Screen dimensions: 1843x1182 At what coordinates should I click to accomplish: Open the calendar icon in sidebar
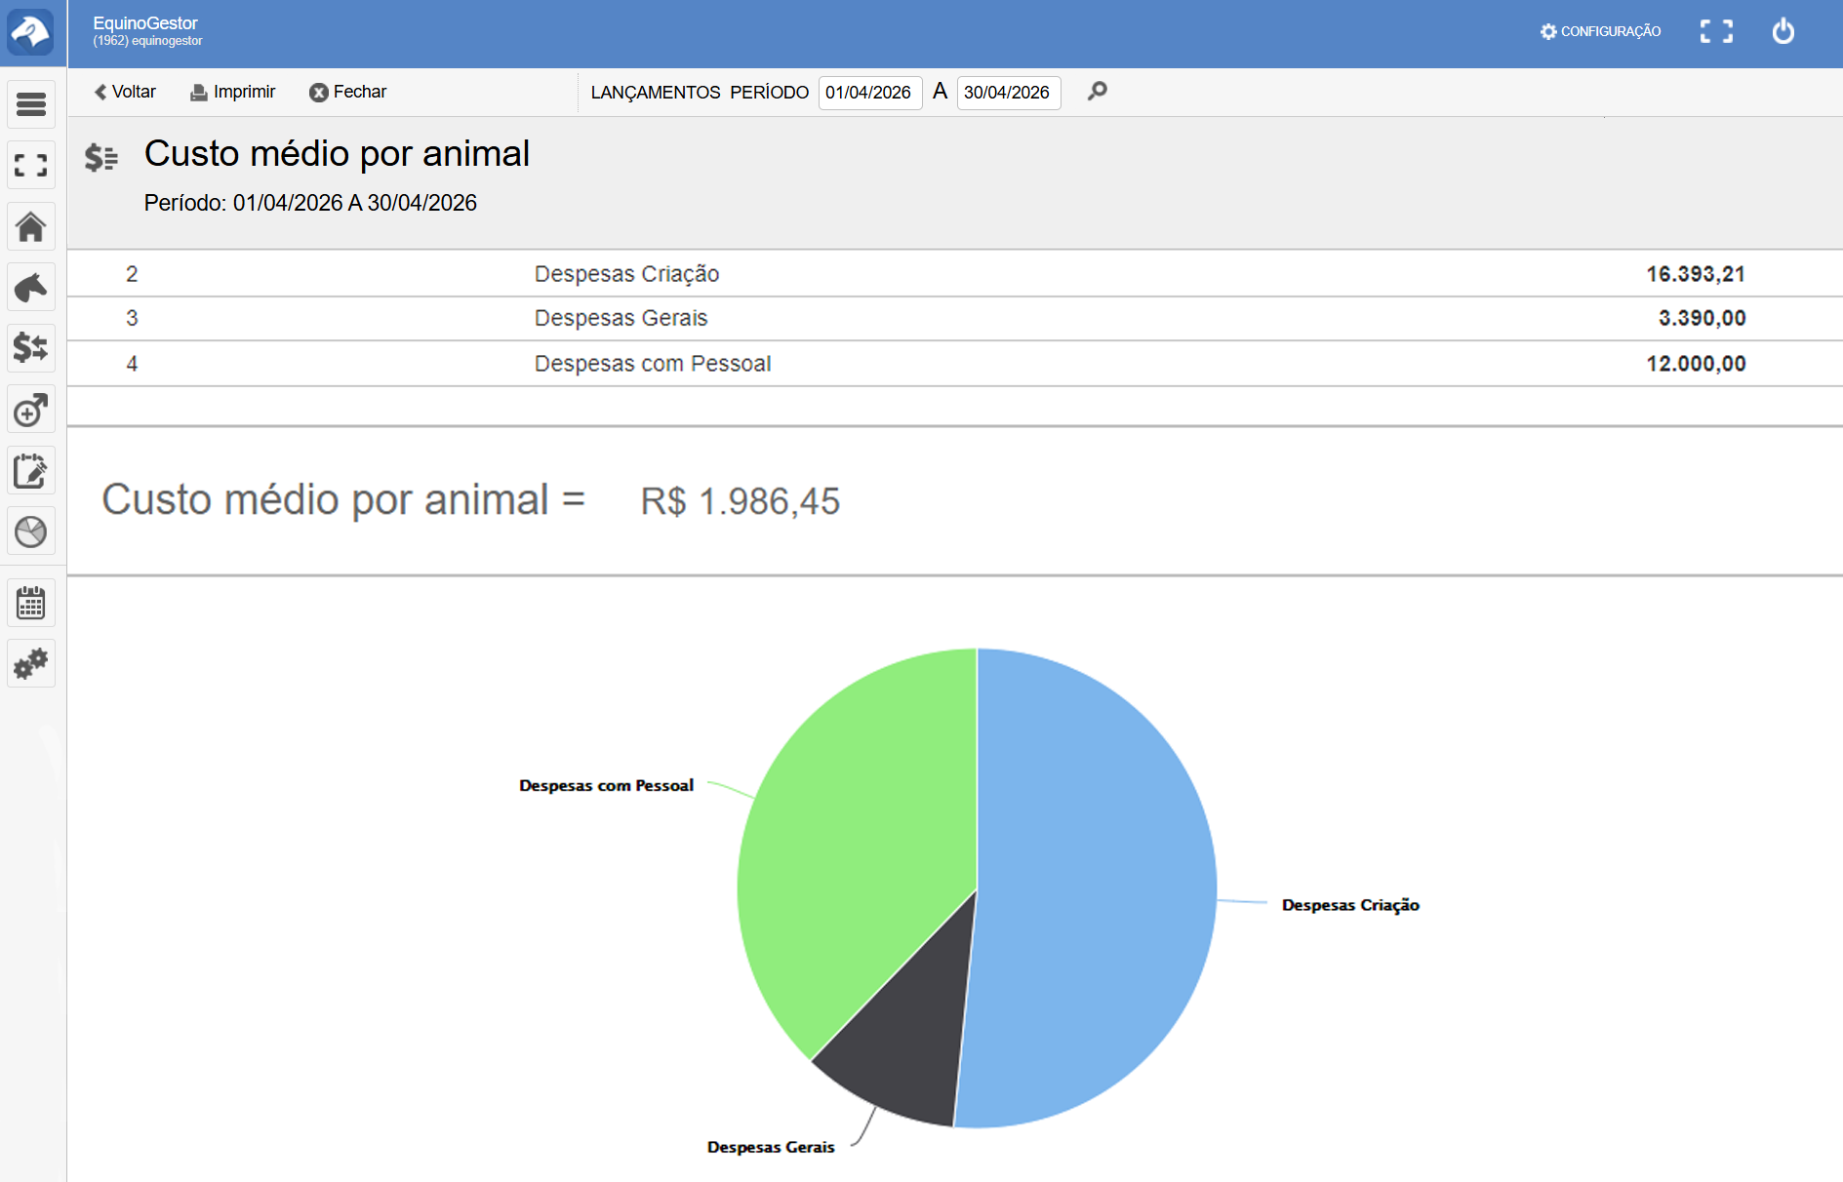coord(31,604)
